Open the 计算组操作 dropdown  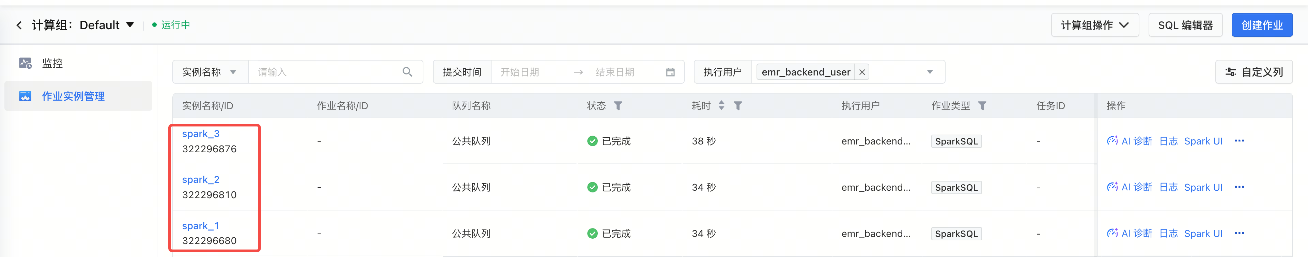tap(1094, 25)
